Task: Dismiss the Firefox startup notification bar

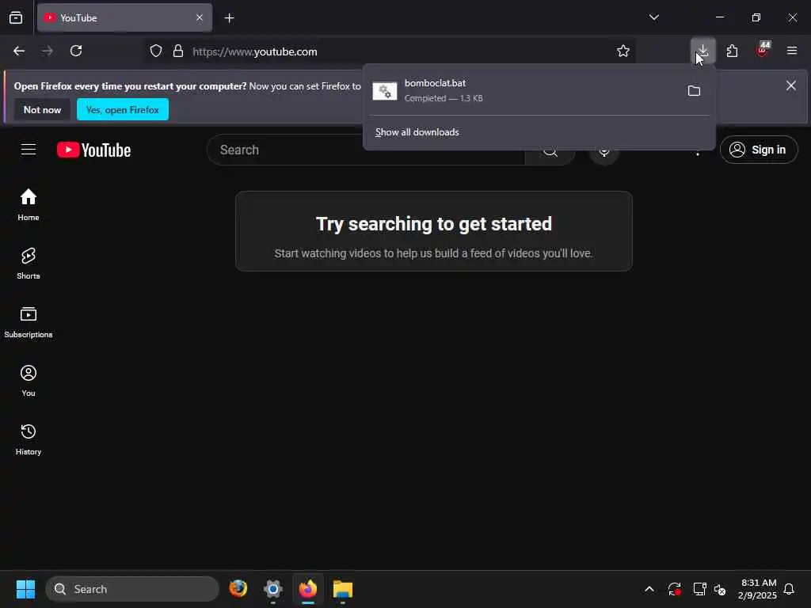Action: pyautogui.click(x=791, y=85)
